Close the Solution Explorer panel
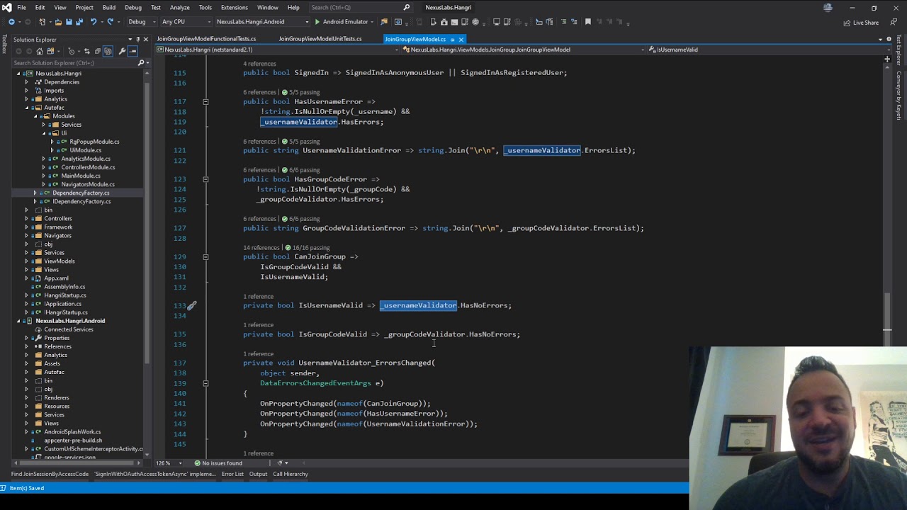This screenshot has width=907, height=510. coord(146,40)
